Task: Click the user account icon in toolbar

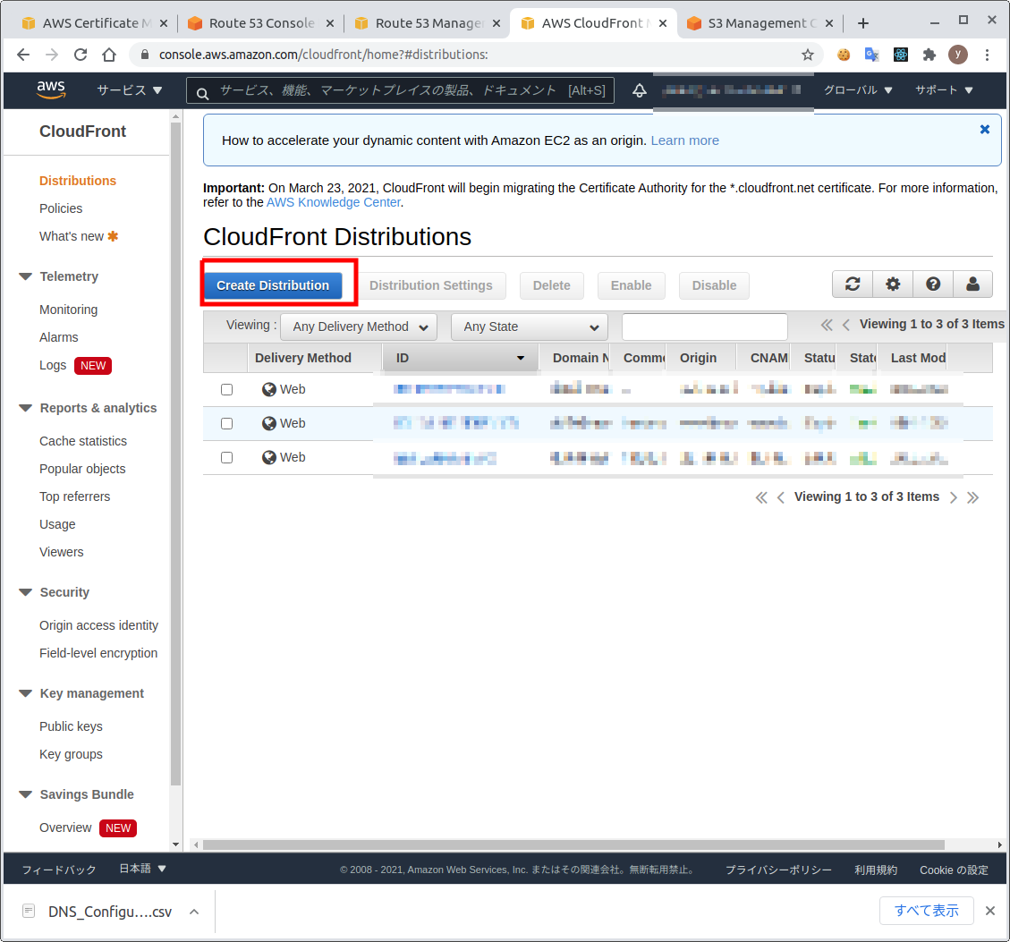Action: [x=972, y=284]
